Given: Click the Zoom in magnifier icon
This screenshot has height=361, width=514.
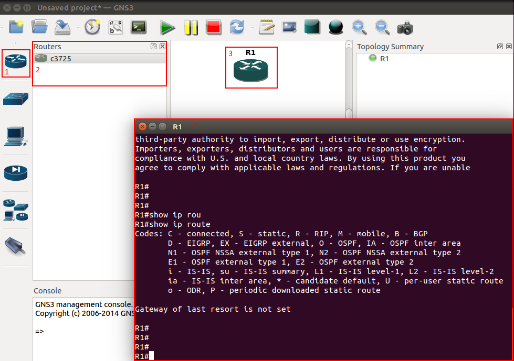Looking at the screenshot, I should click(359, 27).
